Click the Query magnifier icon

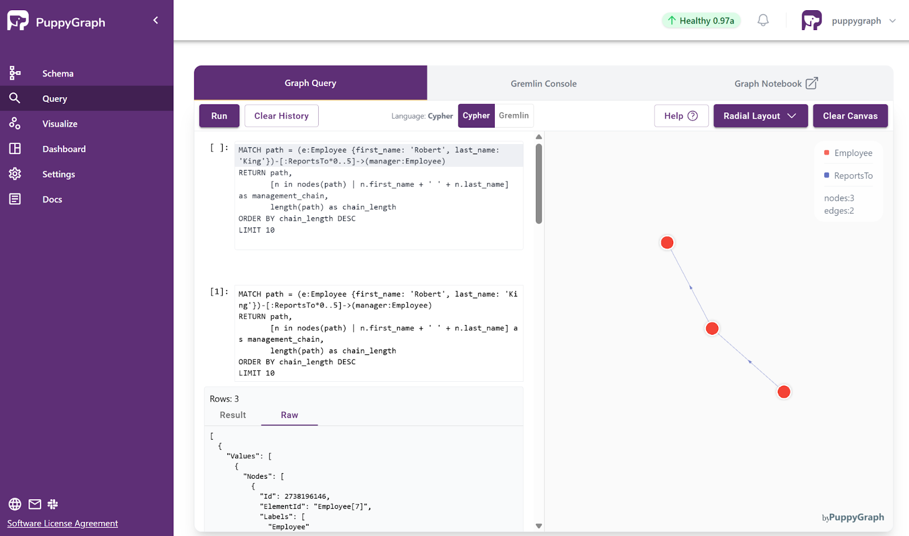[x=15, y=98]
